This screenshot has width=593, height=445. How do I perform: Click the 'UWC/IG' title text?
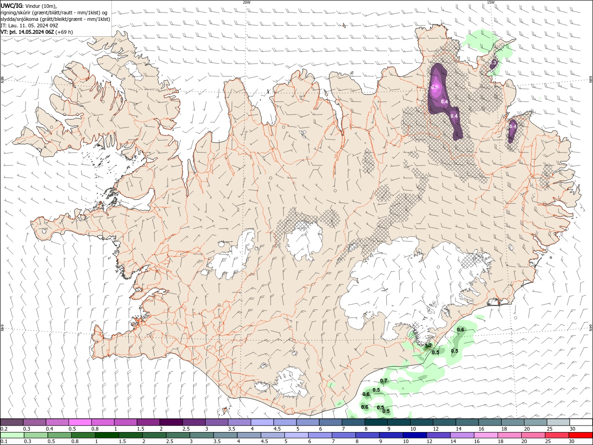[11, 5]
